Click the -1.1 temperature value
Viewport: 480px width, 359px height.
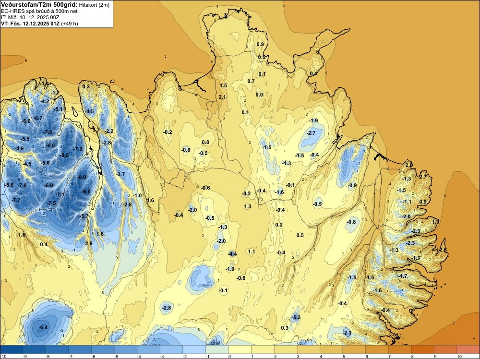click(407, 202)
